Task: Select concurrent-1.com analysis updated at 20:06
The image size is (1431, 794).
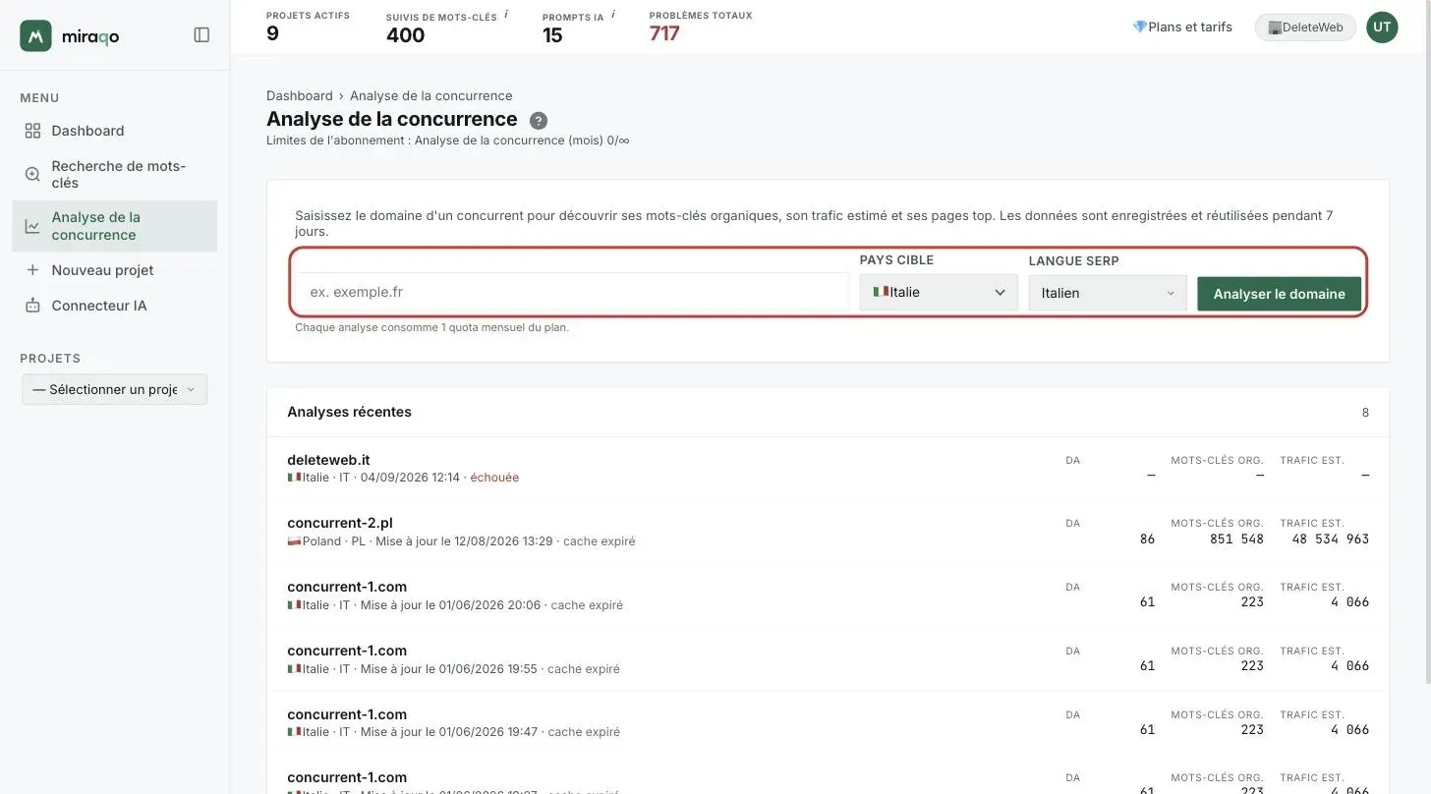Action: pyautogui.click(x=828, y=595)
